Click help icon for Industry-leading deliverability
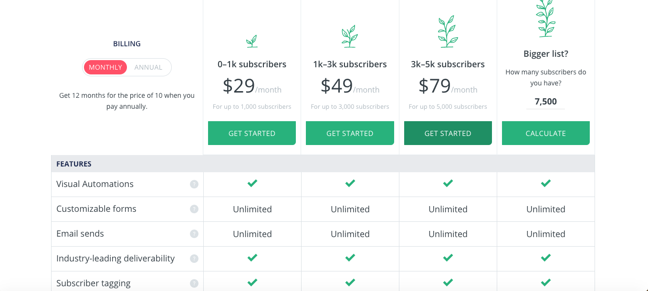This screenshot has height=291, width=648. (x=194, y=259)
